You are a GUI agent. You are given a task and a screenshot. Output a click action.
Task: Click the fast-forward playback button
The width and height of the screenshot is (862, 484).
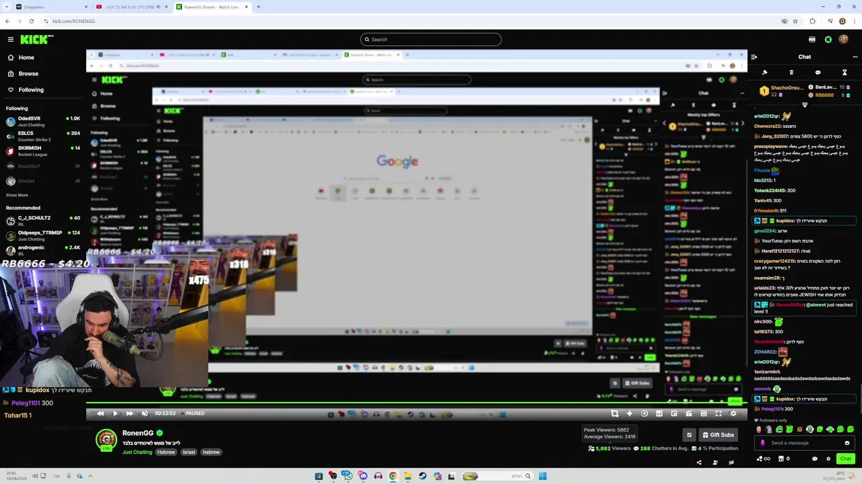pos(130,413)
